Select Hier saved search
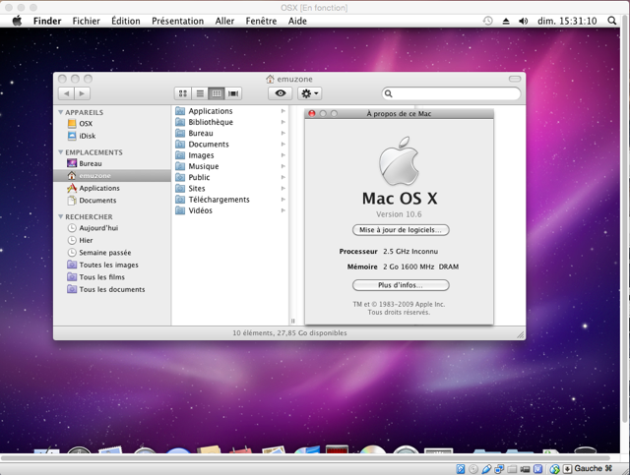The height and width of the screenshot is (475, 630). [x=81, y=240]
